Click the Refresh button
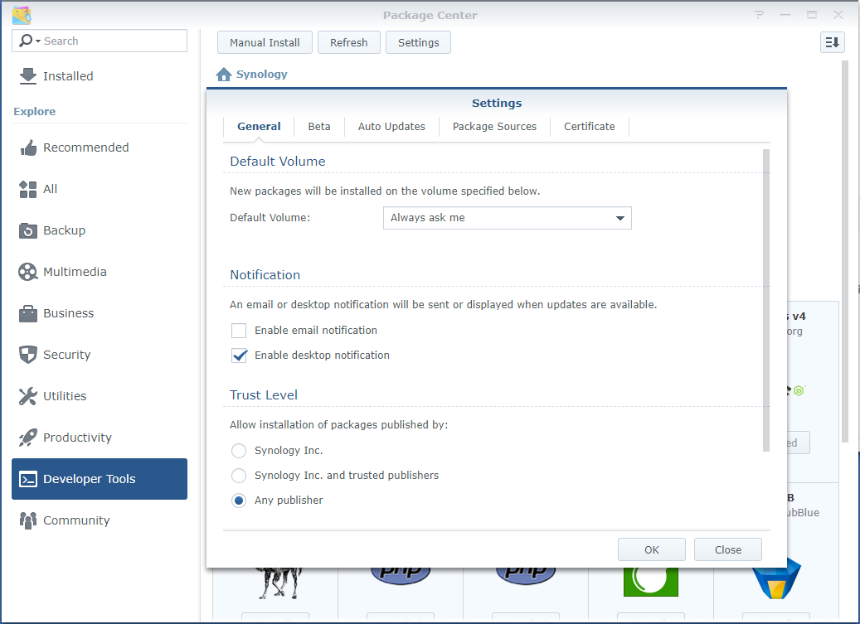Viewport: 860px width, 624px height. (x=349, y=42)
